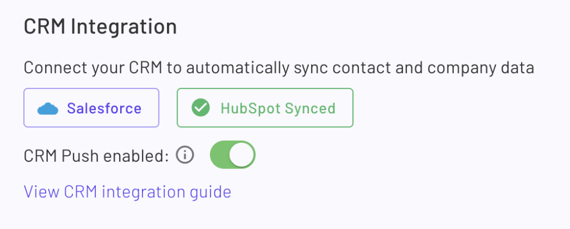Select the Salesforce integration button
570x229 pixels.
(x=91, y=108)
